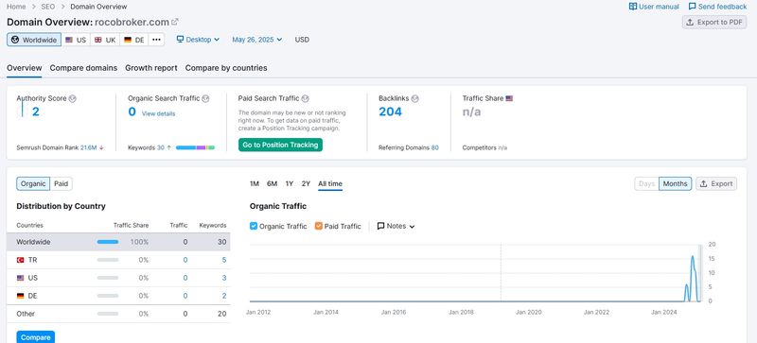Click the Paid Search Traffic info icon

[x=305, y=98]
